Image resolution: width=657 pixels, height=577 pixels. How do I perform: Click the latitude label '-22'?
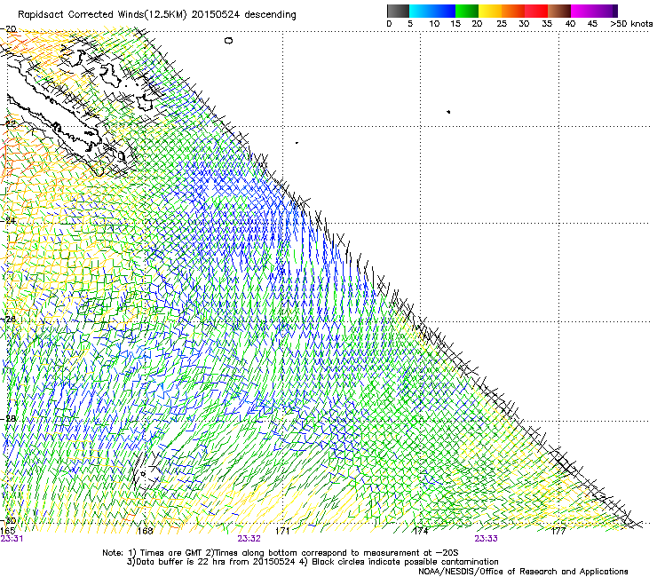pos(8,124)
